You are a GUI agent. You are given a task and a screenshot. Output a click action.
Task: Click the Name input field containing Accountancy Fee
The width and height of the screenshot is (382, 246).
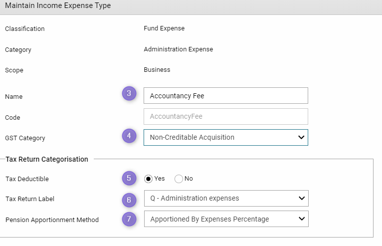click(225, 96)
